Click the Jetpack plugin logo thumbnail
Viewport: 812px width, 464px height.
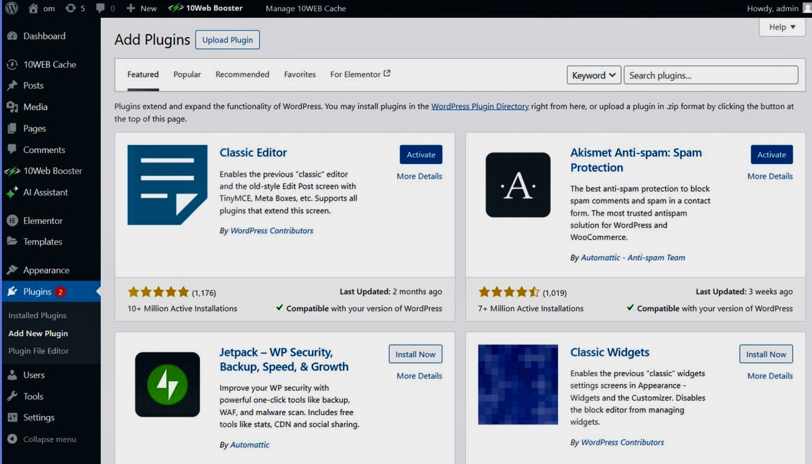pyautogui.click(x=167, y=384)
